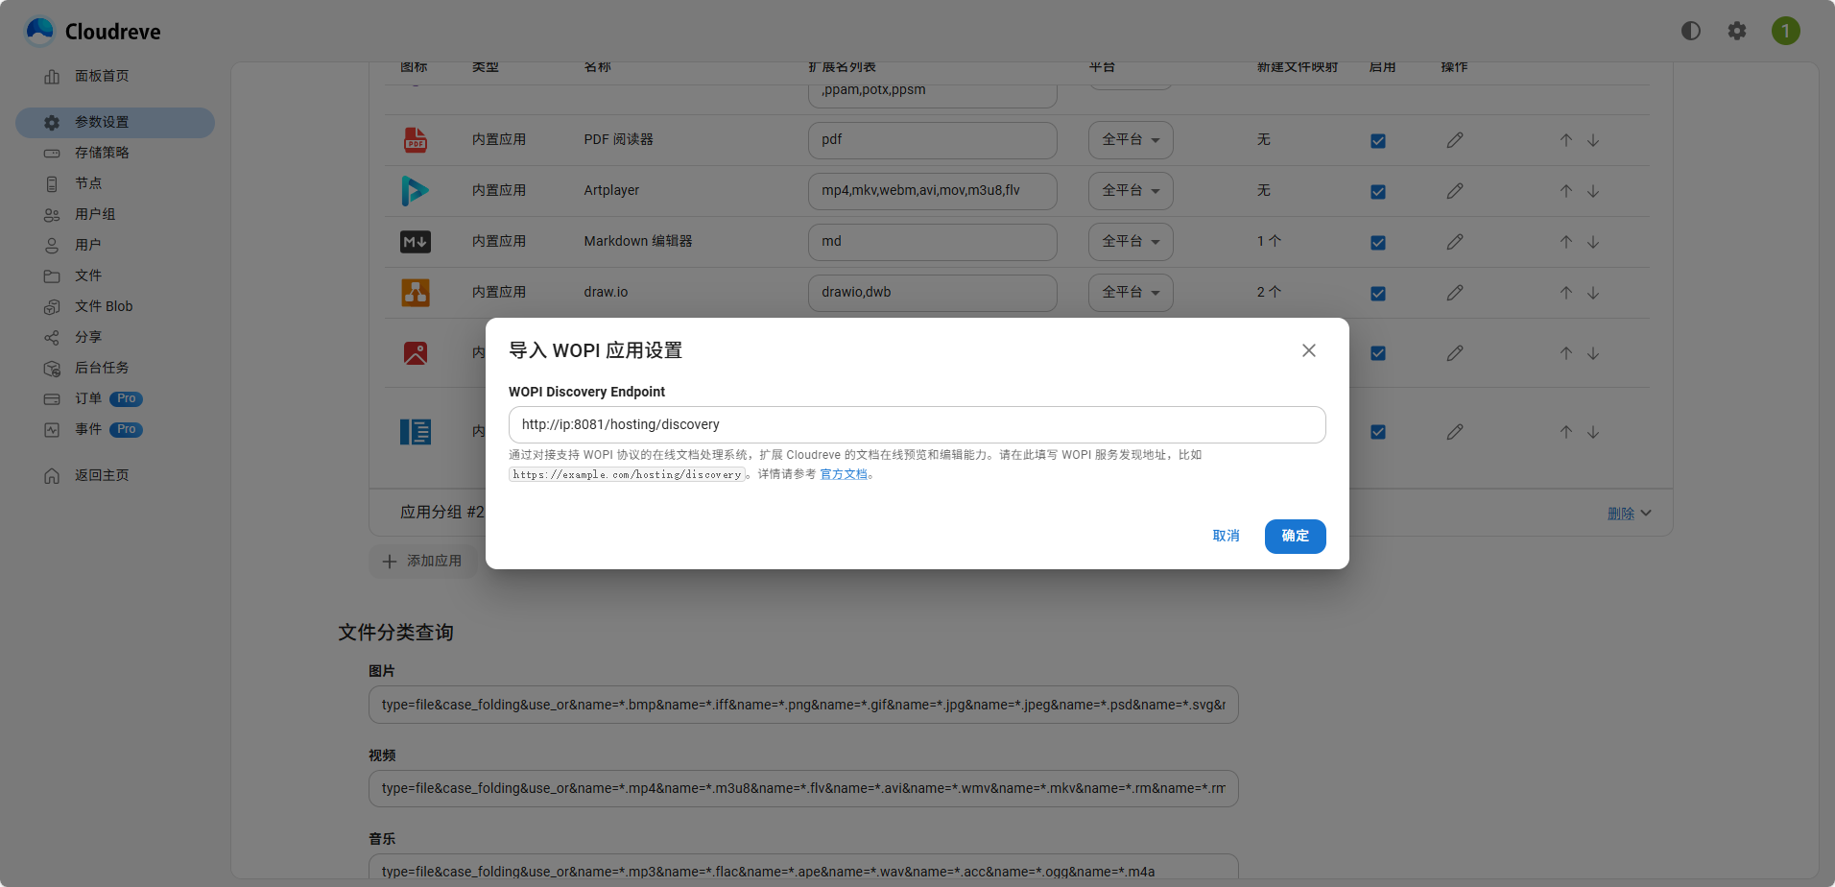This screenshot has height=887, width=1835.
Task: Select the Markdown 编辑器 icon
Action: point(415,241)
